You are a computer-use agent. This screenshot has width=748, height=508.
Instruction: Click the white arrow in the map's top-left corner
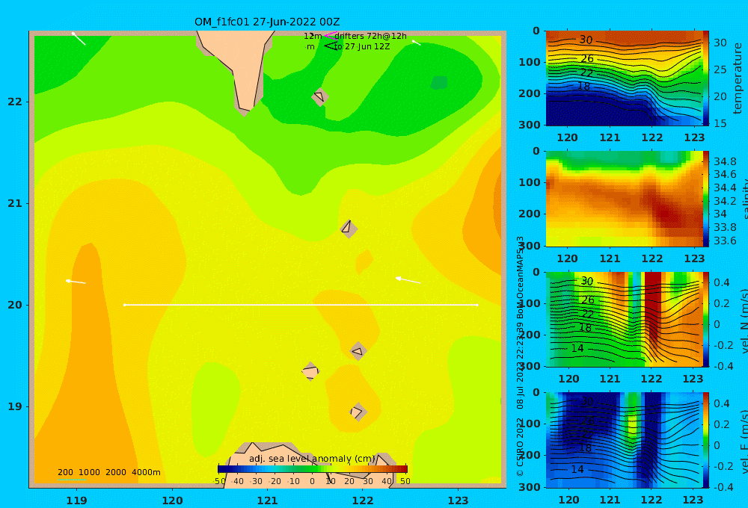[x=79, y=39]
